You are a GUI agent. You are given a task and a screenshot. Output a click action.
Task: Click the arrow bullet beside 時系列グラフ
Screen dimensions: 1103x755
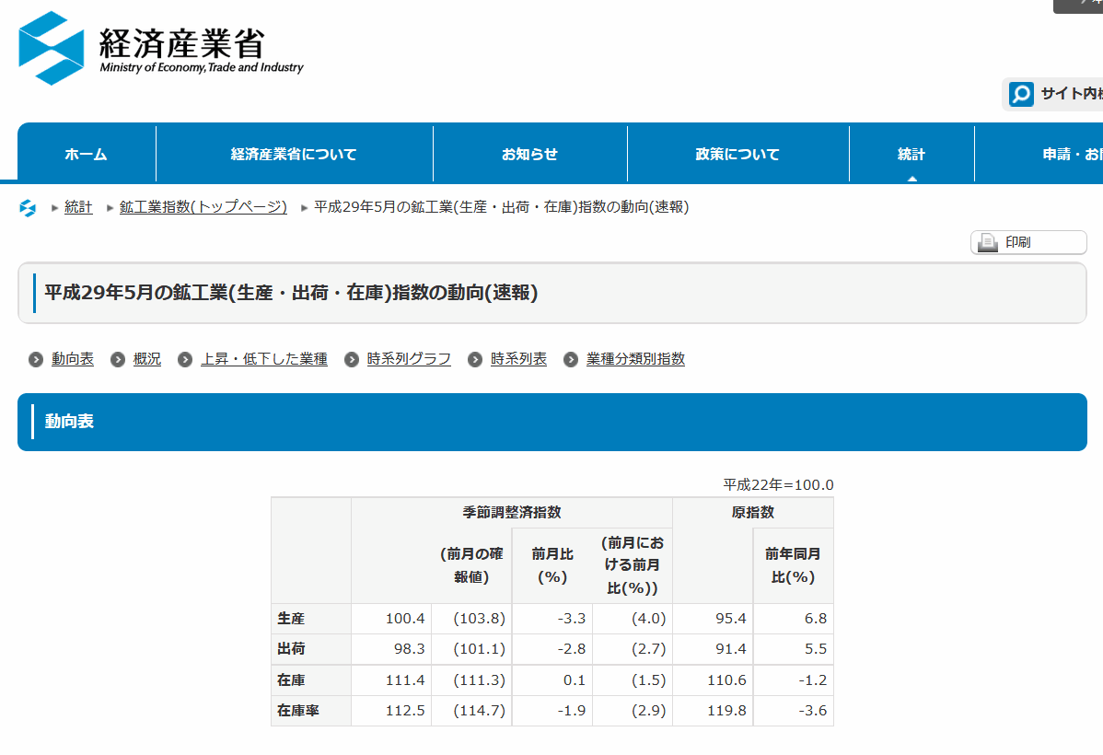351,360
